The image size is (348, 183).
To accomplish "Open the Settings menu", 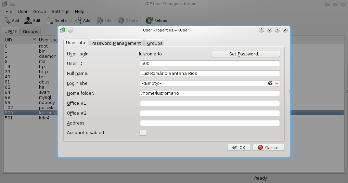I will [x=60, y=12].
